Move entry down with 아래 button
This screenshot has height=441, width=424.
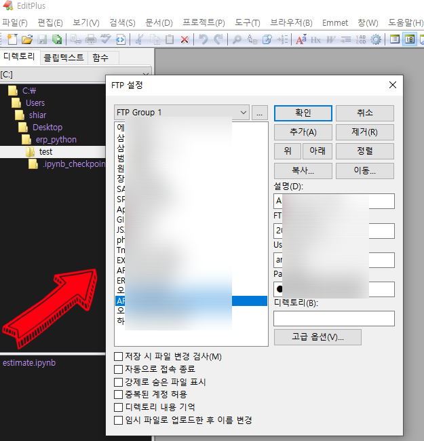pos(317,151)
